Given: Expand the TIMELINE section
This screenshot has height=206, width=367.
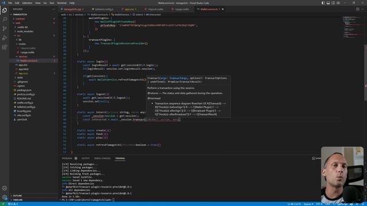Looking at the screenshot, I should (x=33, y=200).
